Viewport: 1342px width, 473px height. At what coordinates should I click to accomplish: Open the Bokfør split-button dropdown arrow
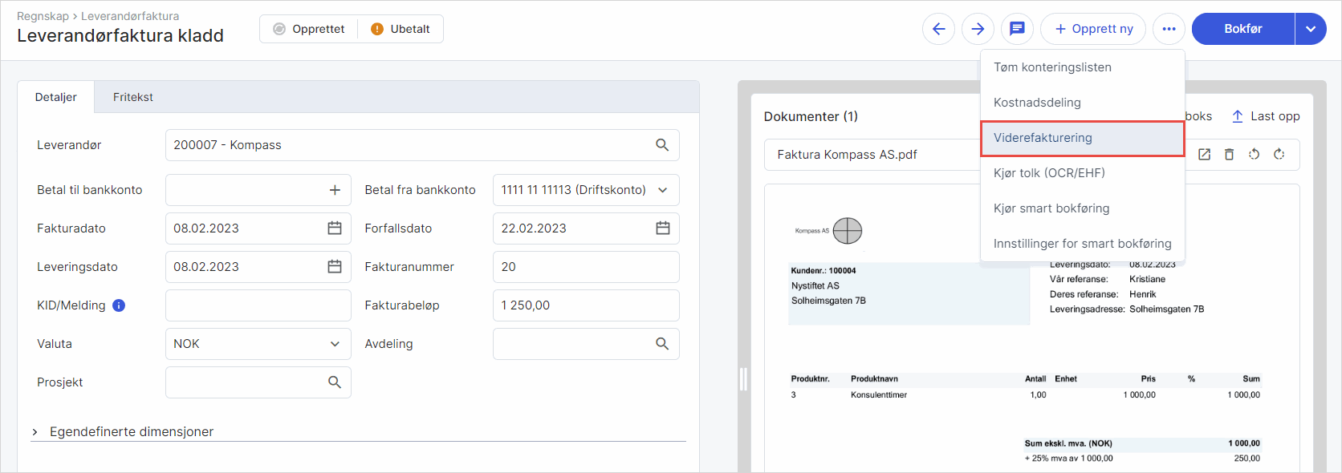click(1311, 29)
